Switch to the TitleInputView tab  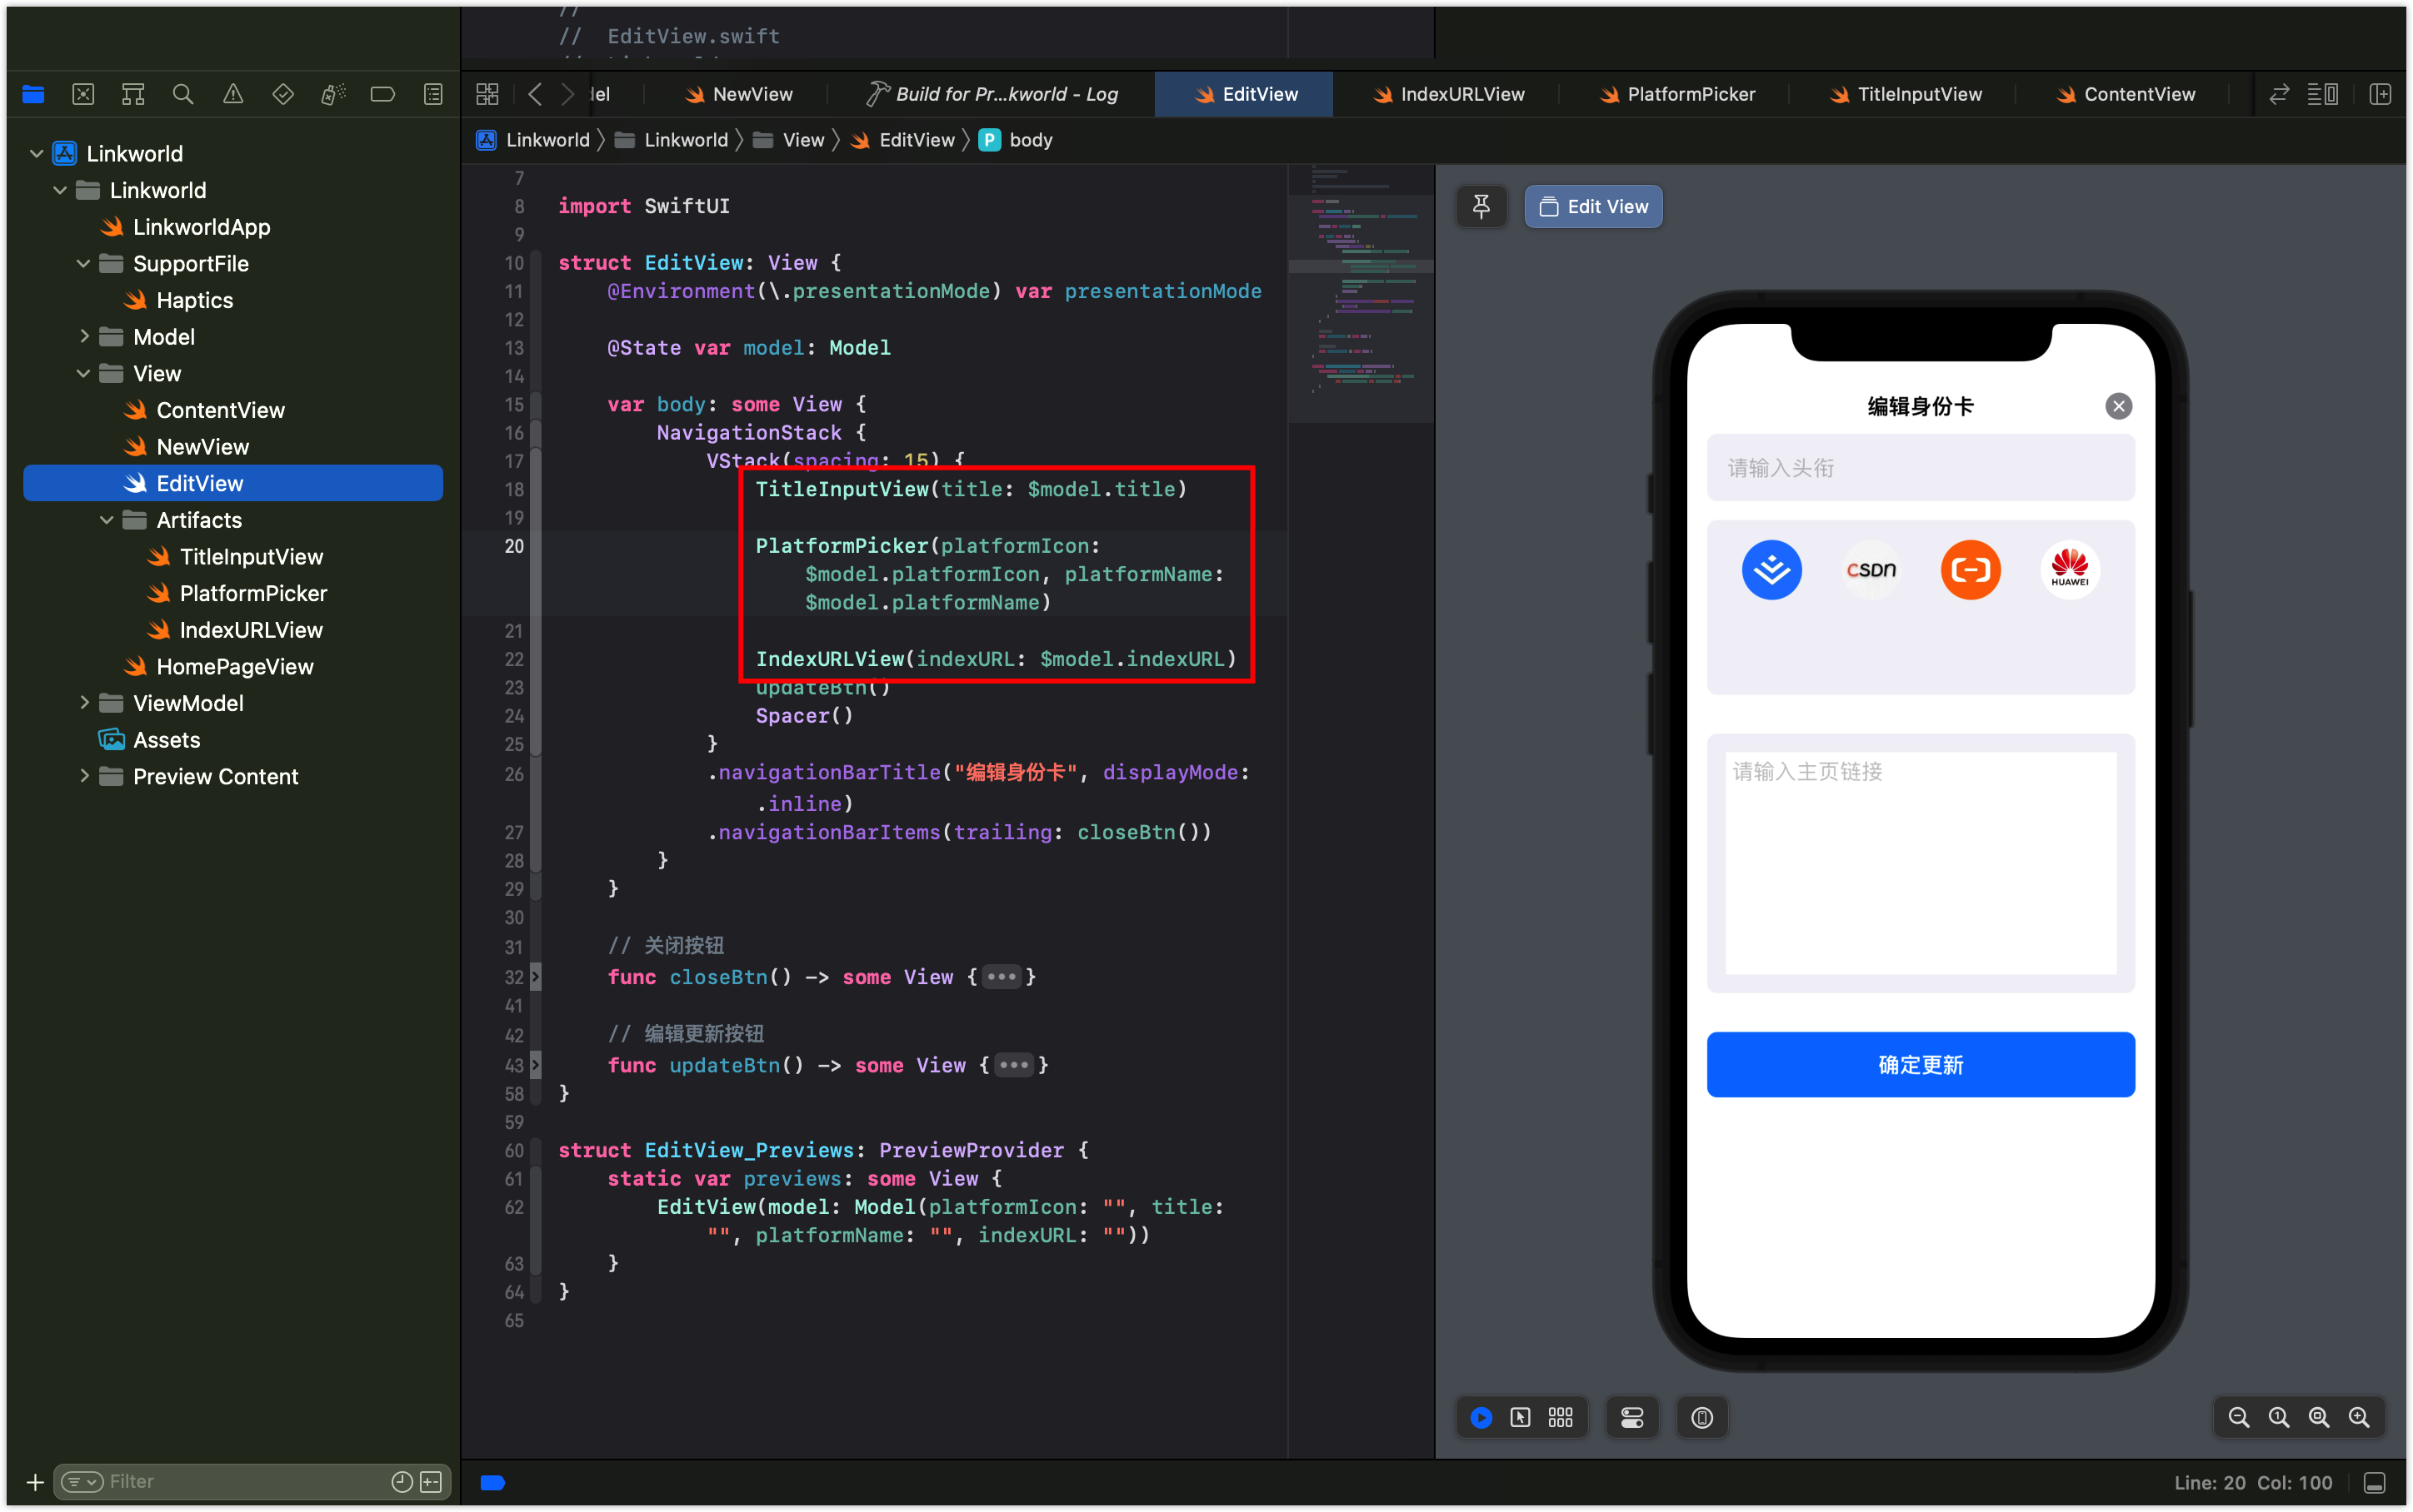tap(1906, 94)
